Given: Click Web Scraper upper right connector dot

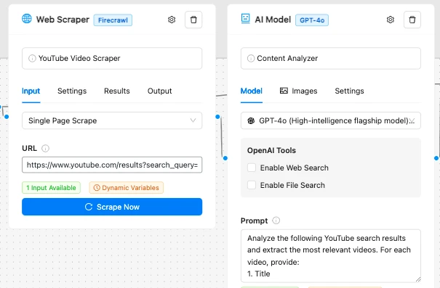Looking at the screenshot, I should pos(217,117).
